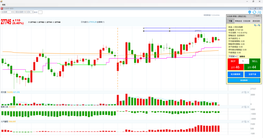Image resolution: width=263 pixels, height=138 pixels.
Task: Close the 成交量 indicator panel
Action: (x=248, y=92)
